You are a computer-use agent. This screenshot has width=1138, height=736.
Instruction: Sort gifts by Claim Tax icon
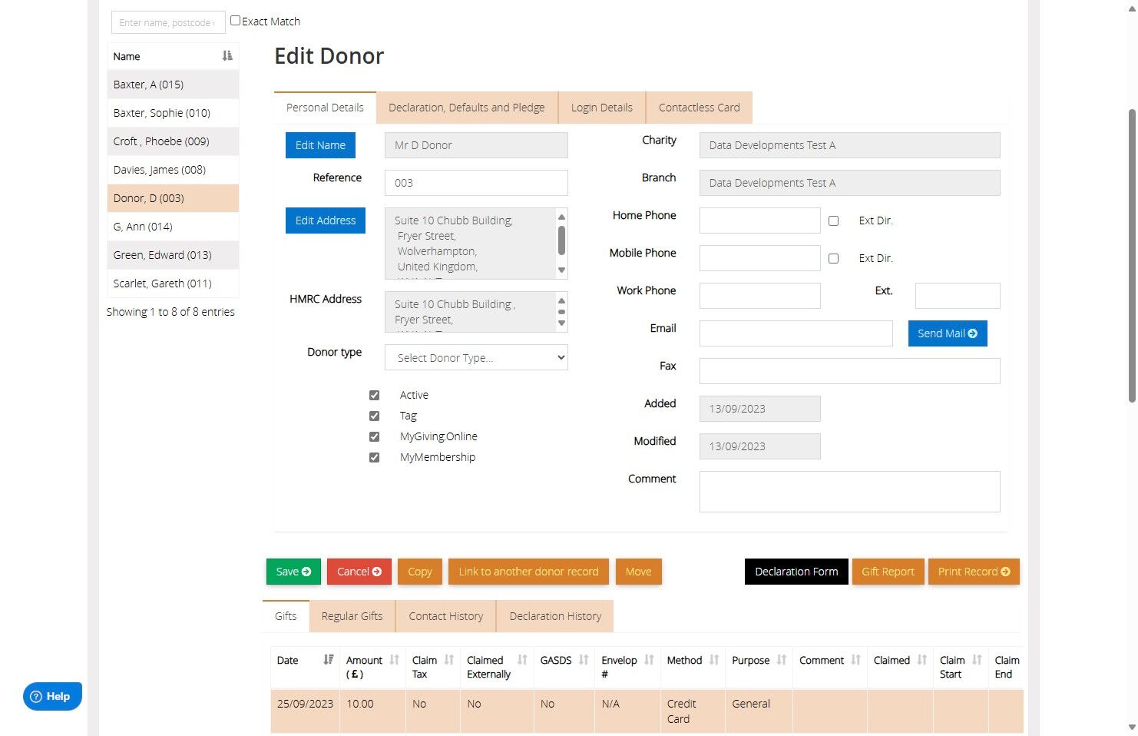tap(449, 660)
